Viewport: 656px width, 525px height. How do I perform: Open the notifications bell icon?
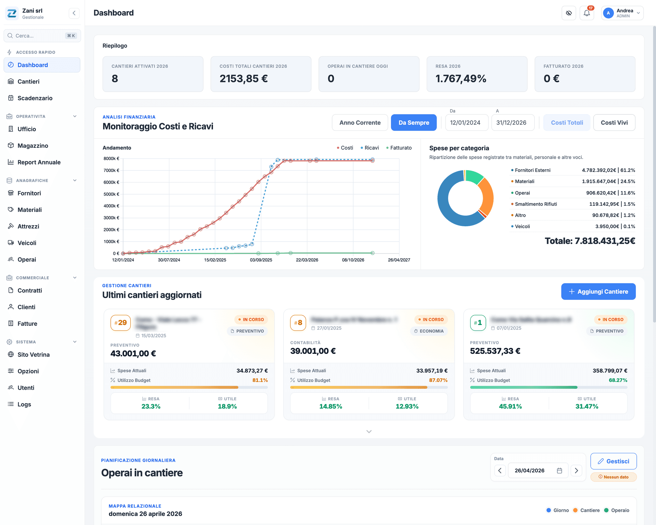[586, 13]
